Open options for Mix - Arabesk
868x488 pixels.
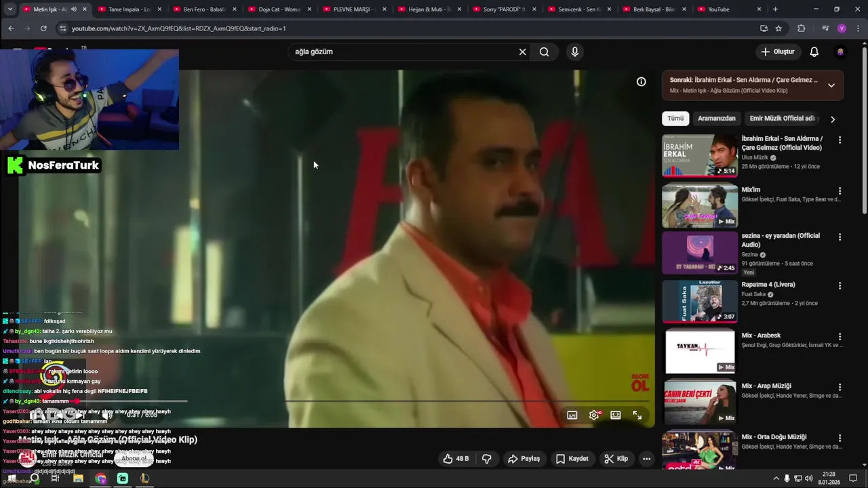840,337
